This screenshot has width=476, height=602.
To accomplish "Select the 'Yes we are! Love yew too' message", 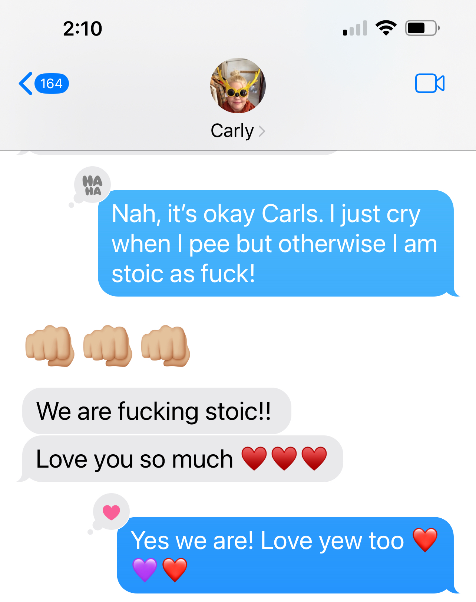I will click(x=285, y=555).
